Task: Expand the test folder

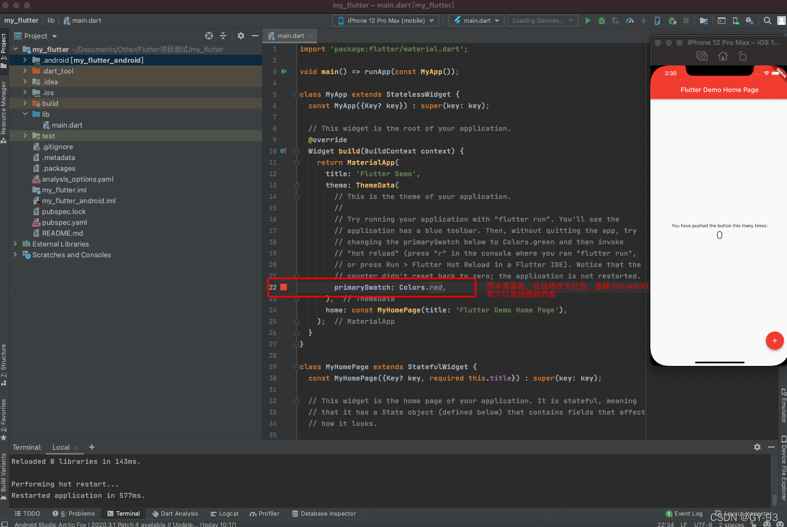Action: pos(25,136)
